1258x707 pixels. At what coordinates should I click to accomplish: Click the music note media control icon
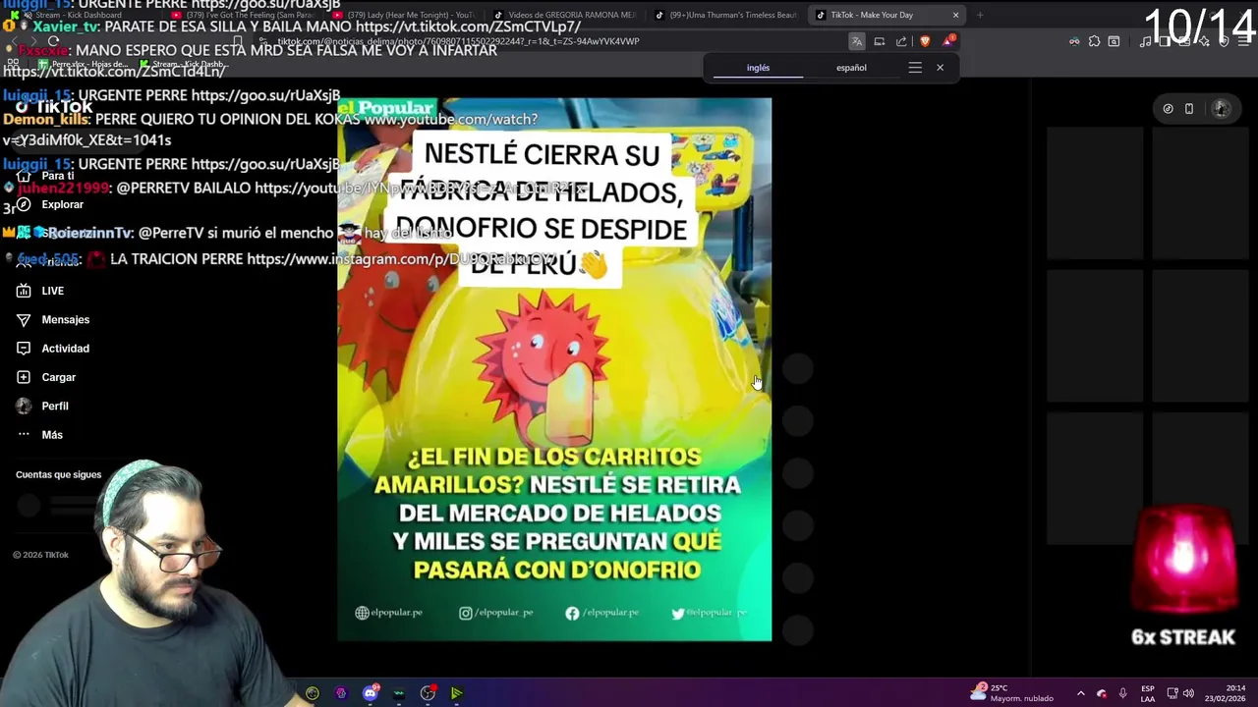coord(1145,41)
